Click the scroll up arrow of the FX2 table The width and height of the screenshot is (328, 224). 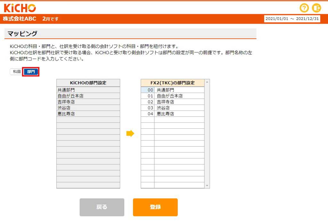(207, 82)
